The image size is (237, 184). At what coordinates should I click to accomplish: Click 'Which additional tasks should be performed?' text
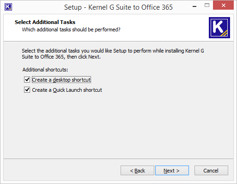[71, 30]
